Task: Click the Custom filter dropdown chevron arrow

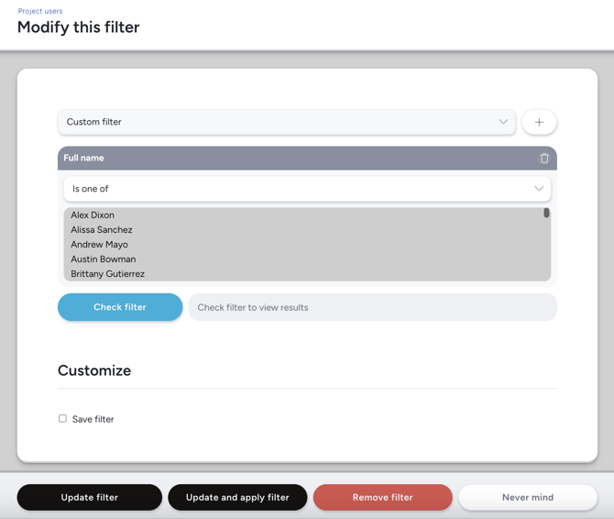Action: (x=503, y=122)
